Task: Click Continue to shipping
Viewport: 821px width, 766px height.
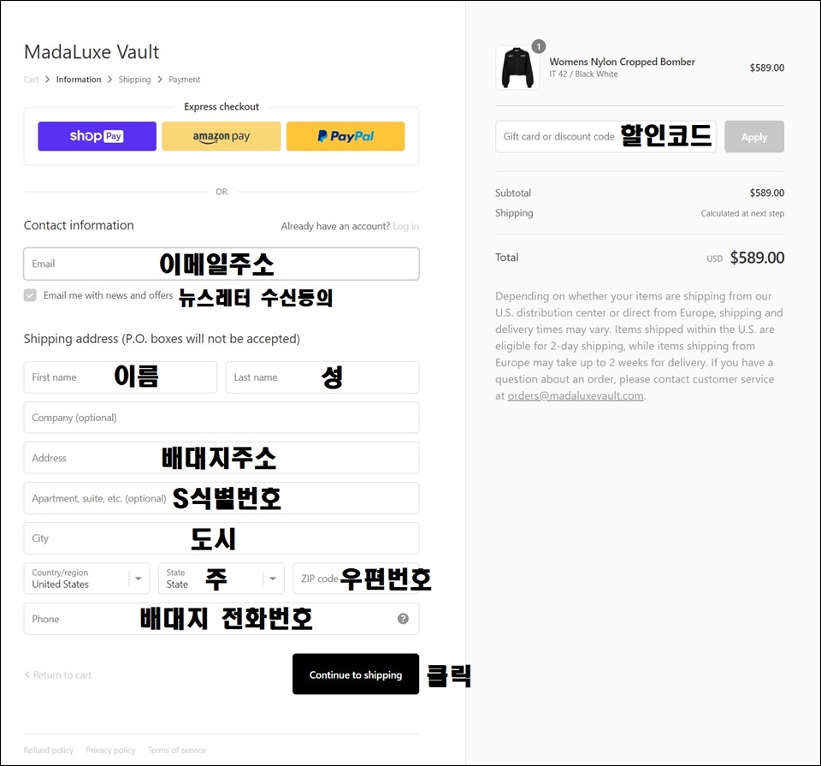Action: coord(356,674)
